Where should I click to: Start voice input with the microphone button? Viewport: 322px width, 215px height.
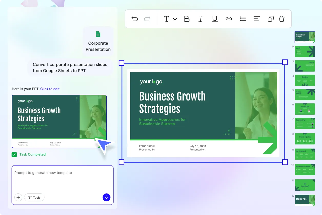(106, 197)
